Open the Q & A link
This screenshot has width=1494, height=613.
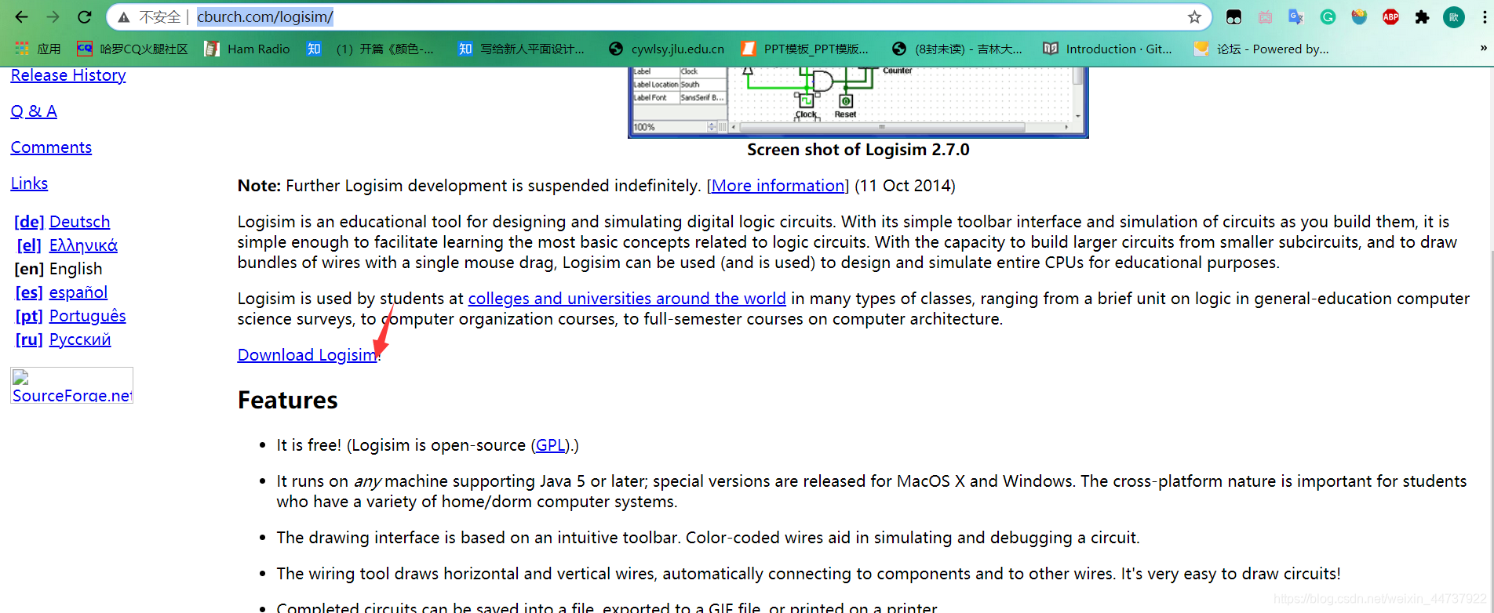coord(34,111)
